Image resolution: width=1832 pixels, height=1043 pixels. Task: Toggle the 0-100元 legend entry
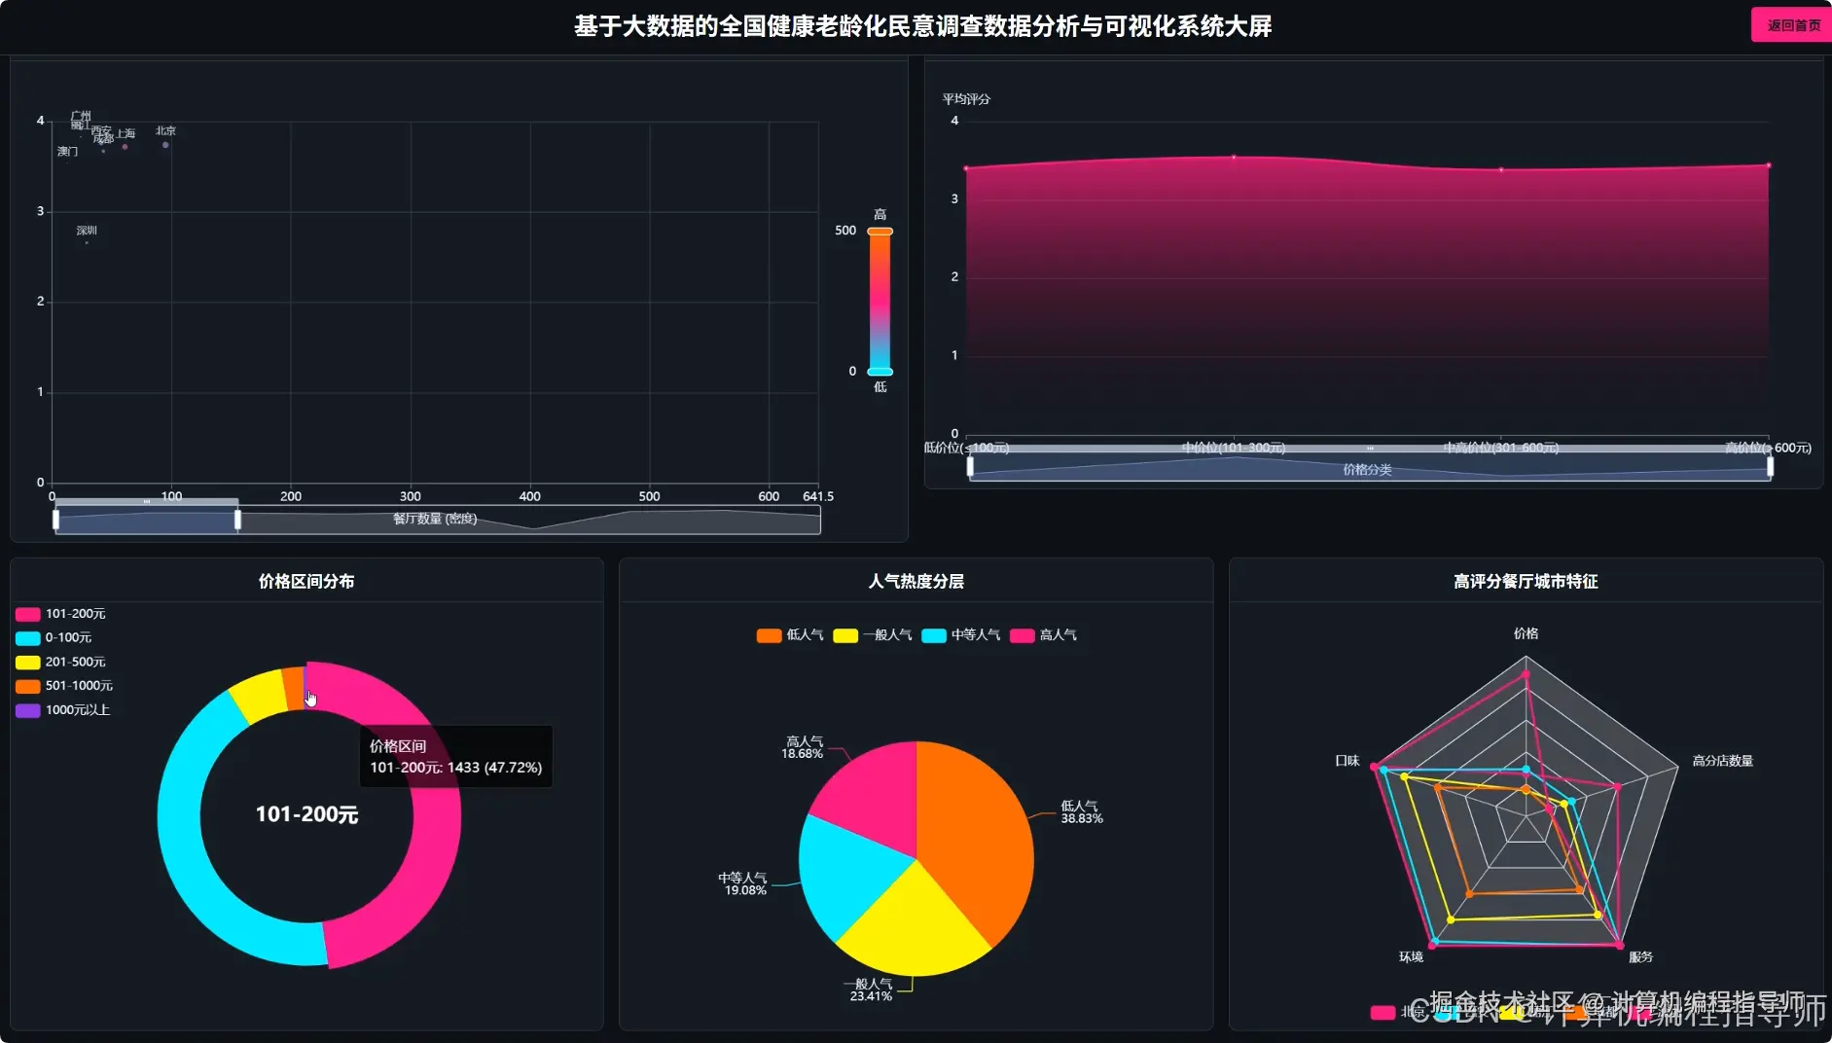pos(54,638)
